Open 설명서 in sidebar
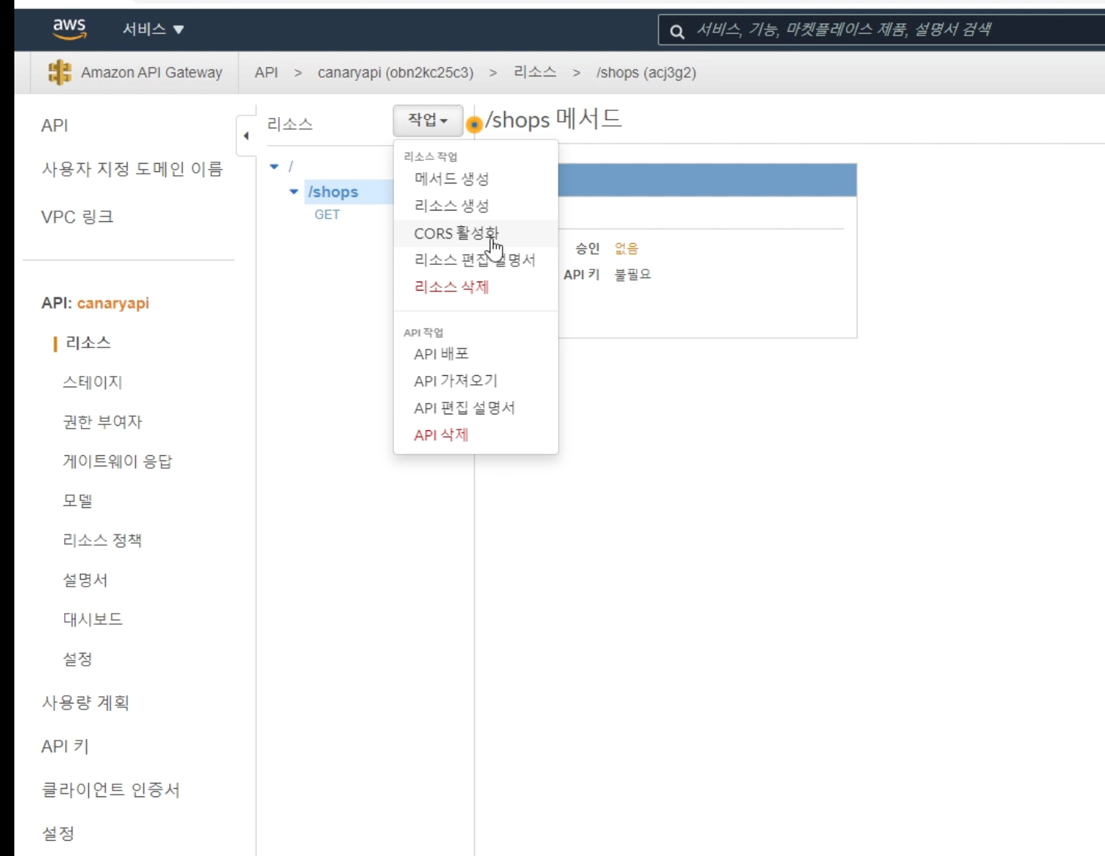Viewport: 1105px width, 856px height. pos(85,580)
